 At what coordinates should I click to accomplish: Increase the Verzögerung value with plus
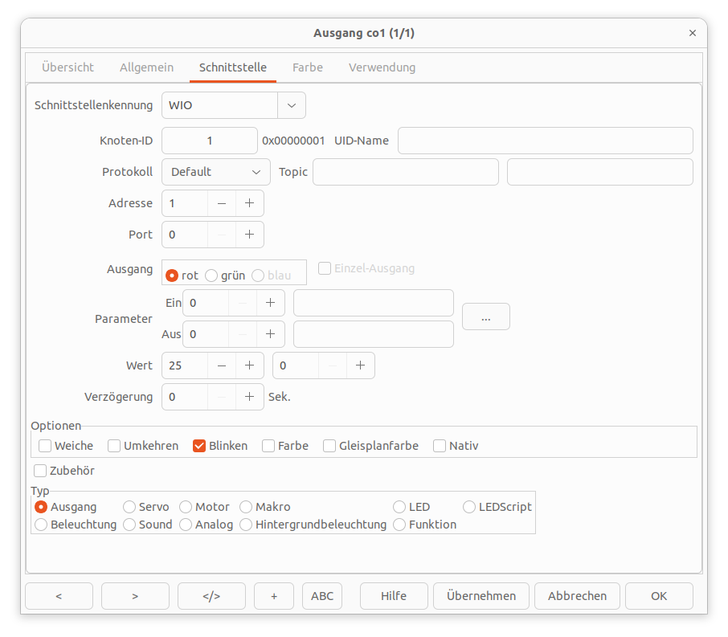[x=250, y=397]
